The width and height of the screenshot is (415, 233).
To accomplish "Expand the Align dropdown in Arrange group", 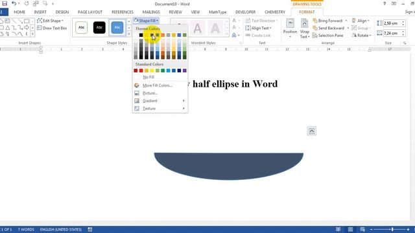I will (x=361, y=21).
